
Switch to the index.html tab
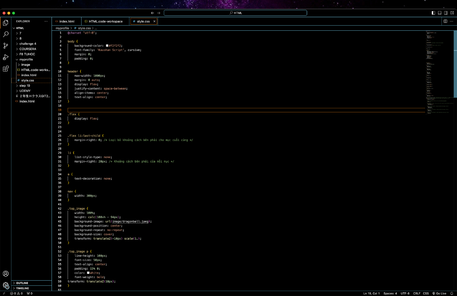click(67, 22)
